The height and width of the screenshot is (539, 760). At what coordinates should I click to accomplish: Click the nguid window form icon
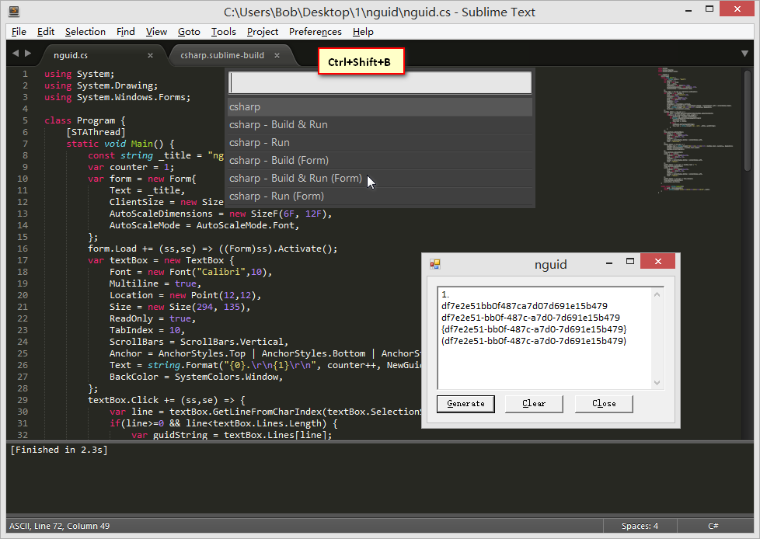[434, 264]
